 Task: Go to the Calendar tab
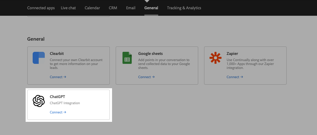92,8
